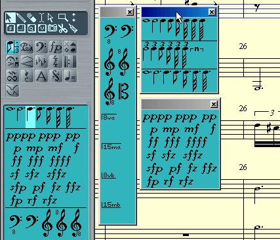Viewport: 280px width, 240px height.
Task: Choose the Glue tube tool
Action: click(x=73, y=29)
